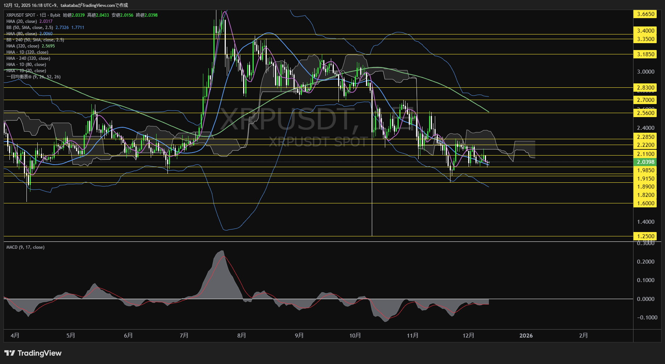
Task: Click the MACD (9, 17, close) legend label
Action: [x=25, y=247]
